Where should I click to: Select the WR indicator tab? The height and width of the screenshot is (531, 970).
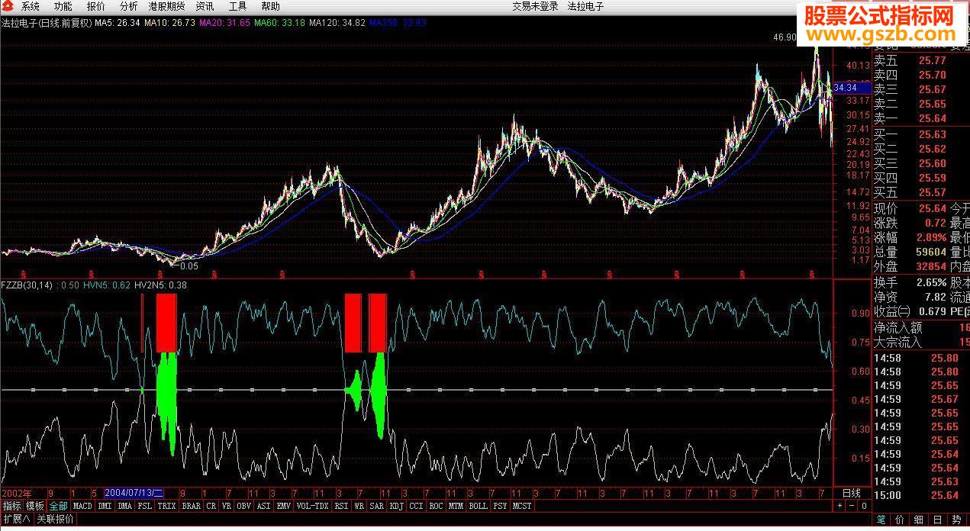[x=359, y=506]
